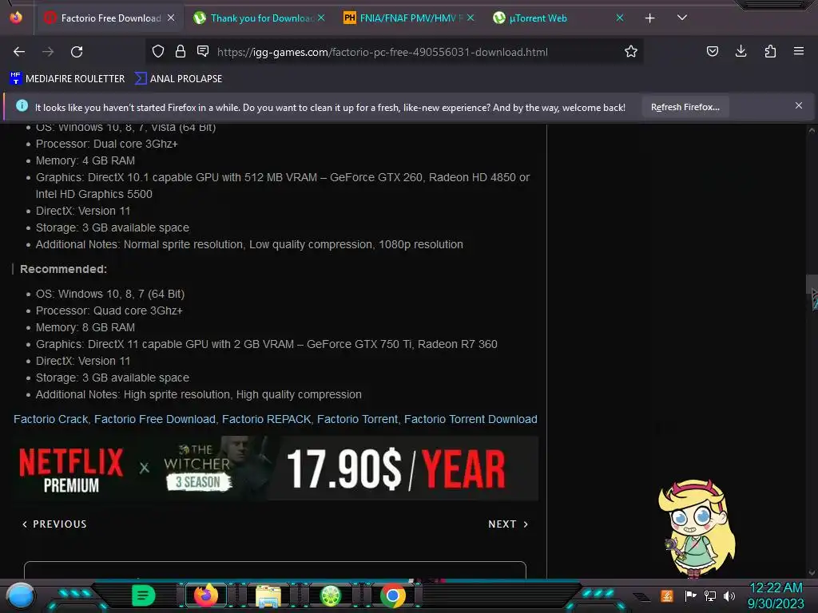Click Firefox icon in taskbar
This screenshot has height=613, width=818.
click(206, 595)
